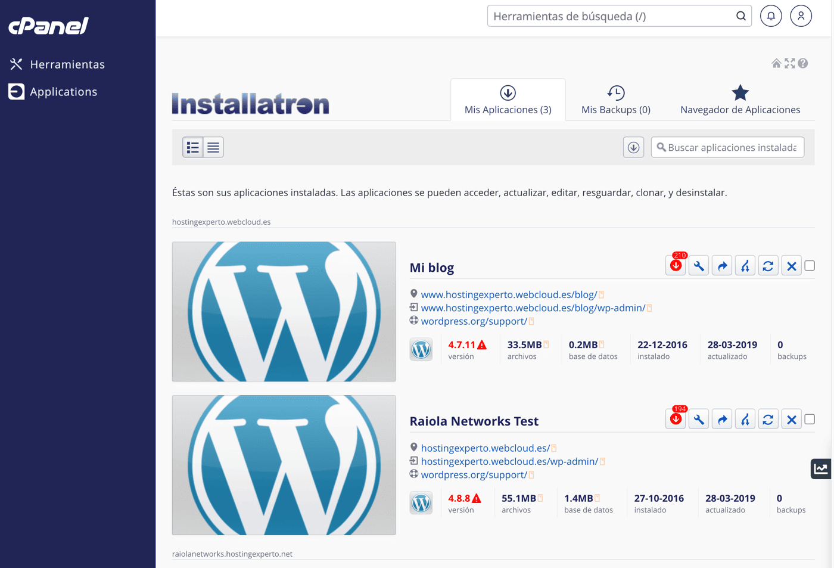This screenshot has height=568, width=834.
Task: Click wrench edit icon for Raiola Networks Test
Action: (x=699, y=420)
